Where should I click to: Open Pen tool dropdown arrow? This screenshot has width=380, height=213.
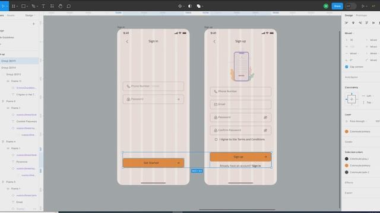[x=37, y=7]
